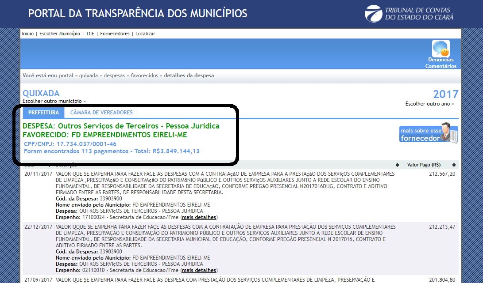Click Localizar in the top menu
483x283 pixels.
coord(145,34)
